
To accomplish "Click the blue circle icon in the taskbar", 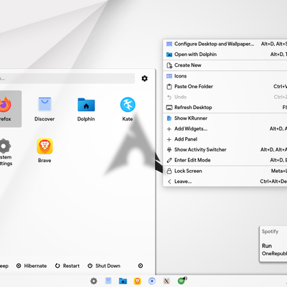I will click(152, 281).
